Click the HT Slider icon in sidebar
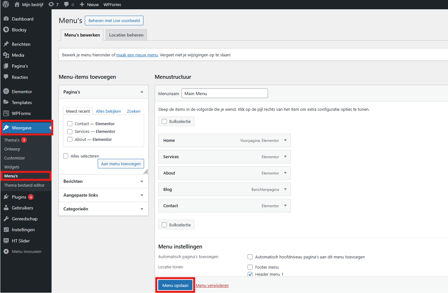Image resolution: width=448 pixels, height=293 pixels. tap(6, 241)
